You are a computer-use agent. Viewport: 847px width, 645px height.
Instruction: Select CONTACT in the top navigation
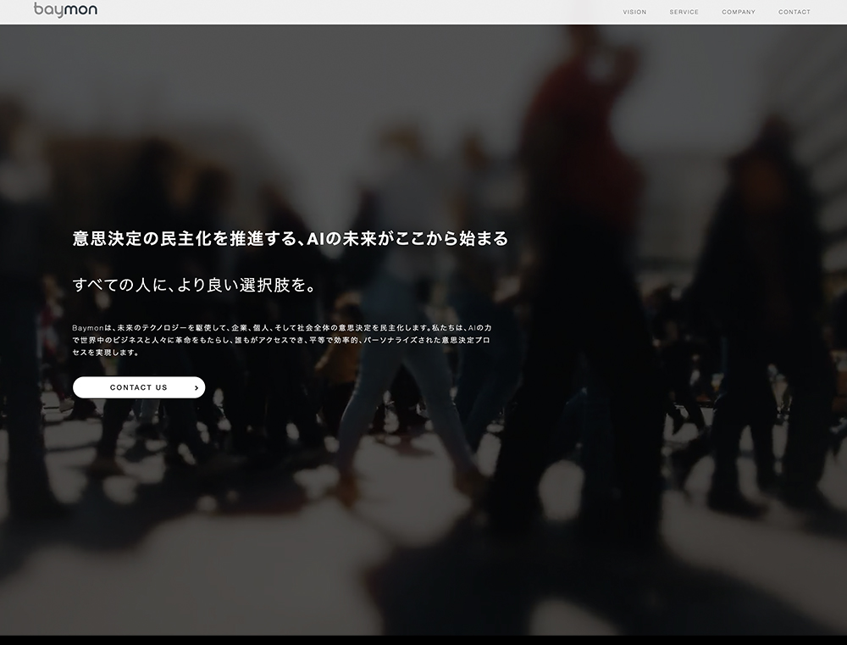click(x=794, y=12)
